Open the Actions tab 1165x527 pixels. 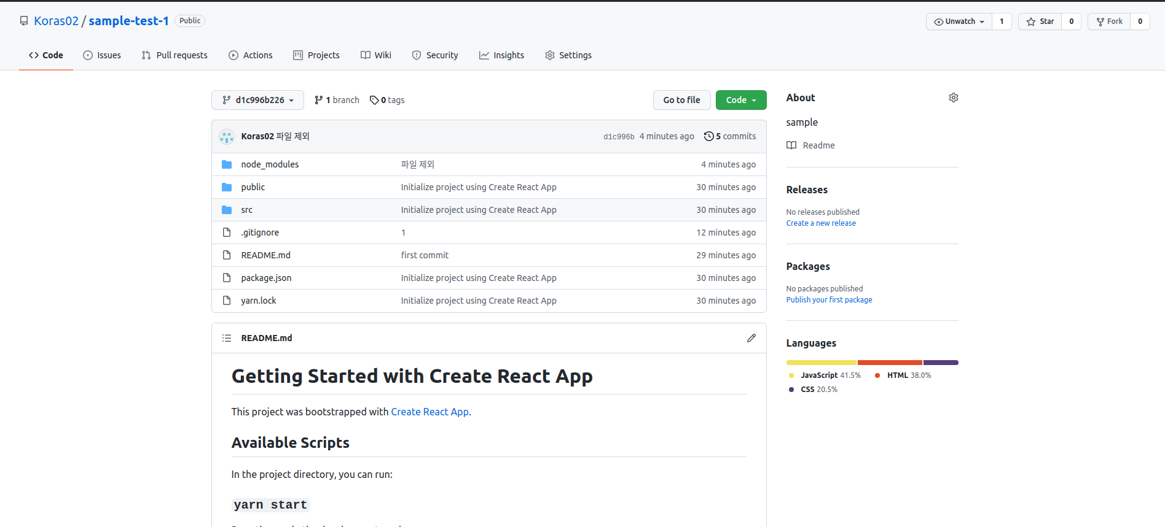coord(251,55)
